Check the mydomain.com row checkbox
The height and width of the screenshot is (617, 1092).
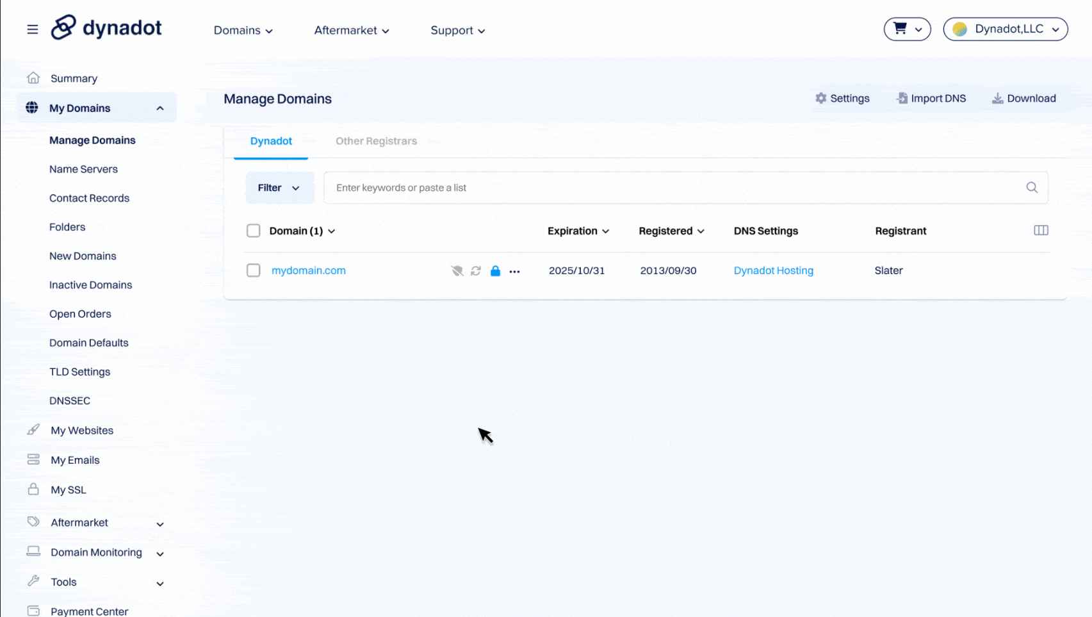[x=254, y=270]
